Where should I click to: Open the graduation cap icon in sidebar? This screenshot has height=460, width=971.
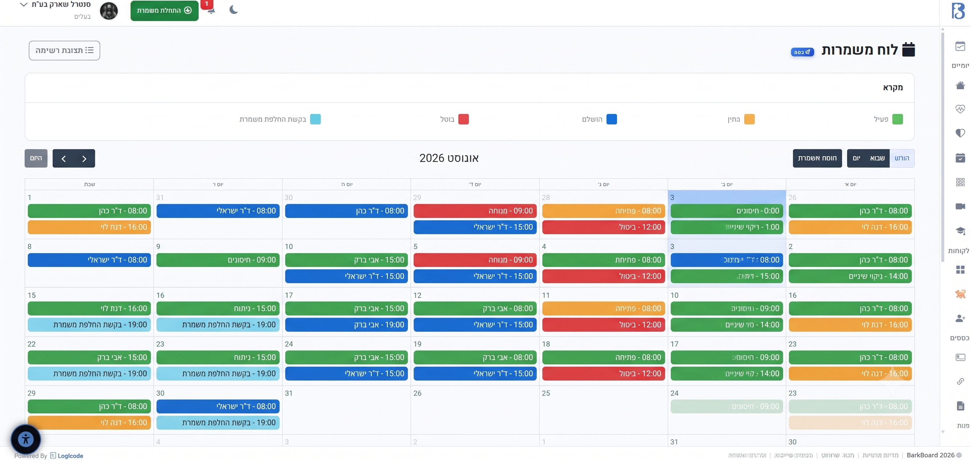pyautogui.click(x=960, y=231)
